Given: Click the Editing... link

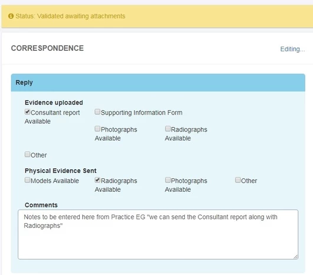Looking at the screenshot, I should click(292, 49).
